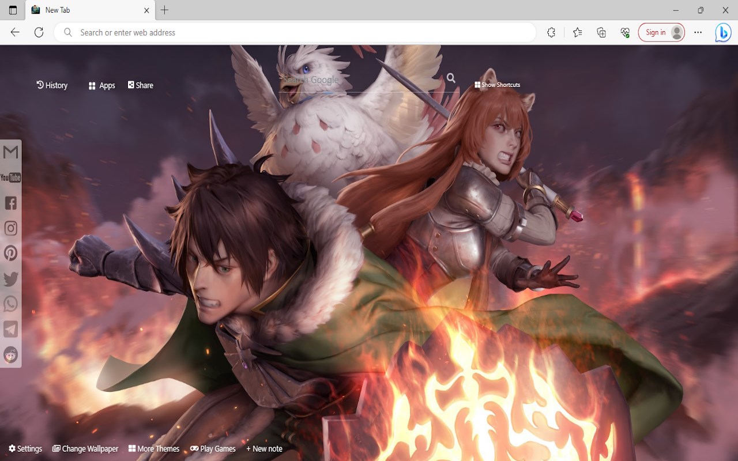Open the History link
Image resolution: width=738 pixels, height=461 pixels.
(52, 85)
